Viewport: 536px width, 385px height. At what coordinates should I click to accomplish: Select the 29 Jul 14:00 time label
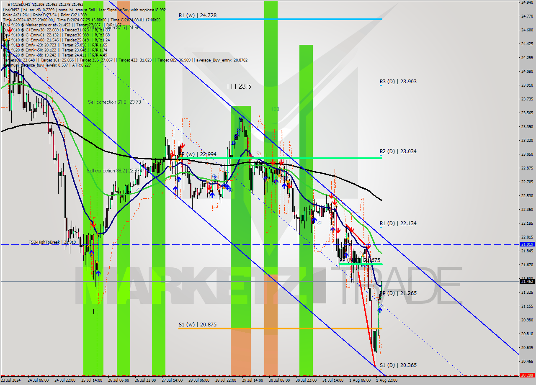click(253, 381)
